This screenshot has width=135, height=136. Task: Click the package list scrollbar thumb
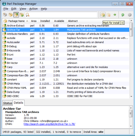click(x=131, y=29)
